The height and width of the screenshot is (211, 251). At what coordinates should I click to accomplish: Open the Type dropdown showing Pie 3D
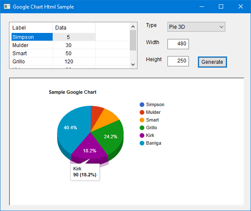[196, 27]
